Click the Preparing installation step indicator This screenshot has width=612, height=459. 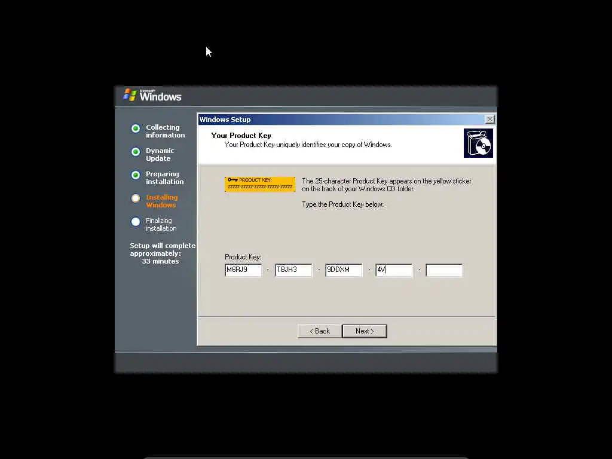pos(136,175)
